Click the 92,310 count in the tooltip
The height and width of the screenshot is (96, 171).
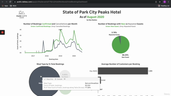coord(88,85)
